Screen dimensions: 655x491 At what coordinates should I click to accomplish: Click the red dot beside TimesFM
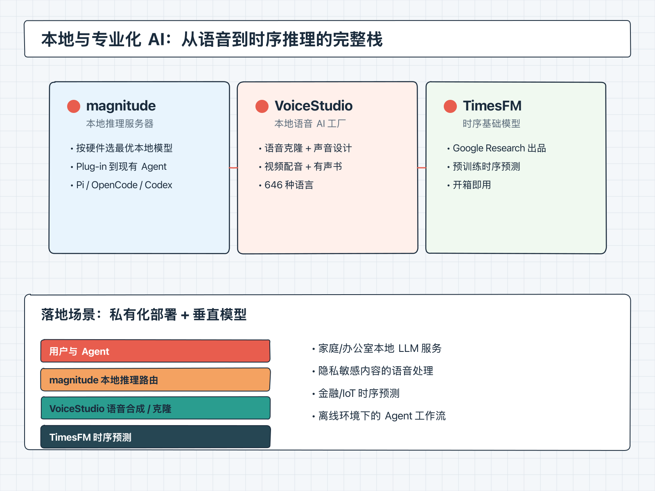click(x=450, y=106)
